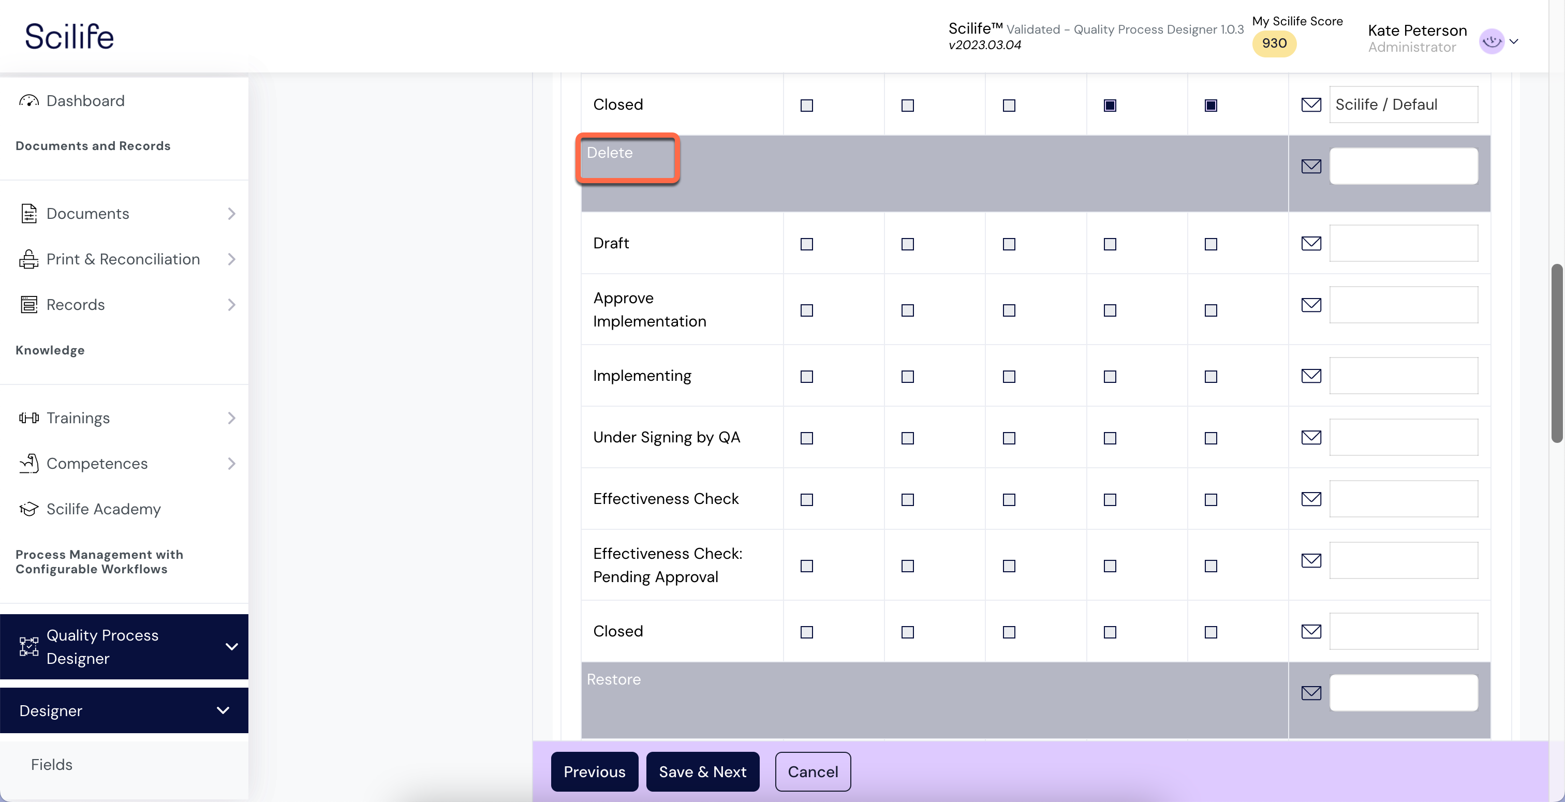
Task: Click the 'Delete' section header
Action: 609,153
